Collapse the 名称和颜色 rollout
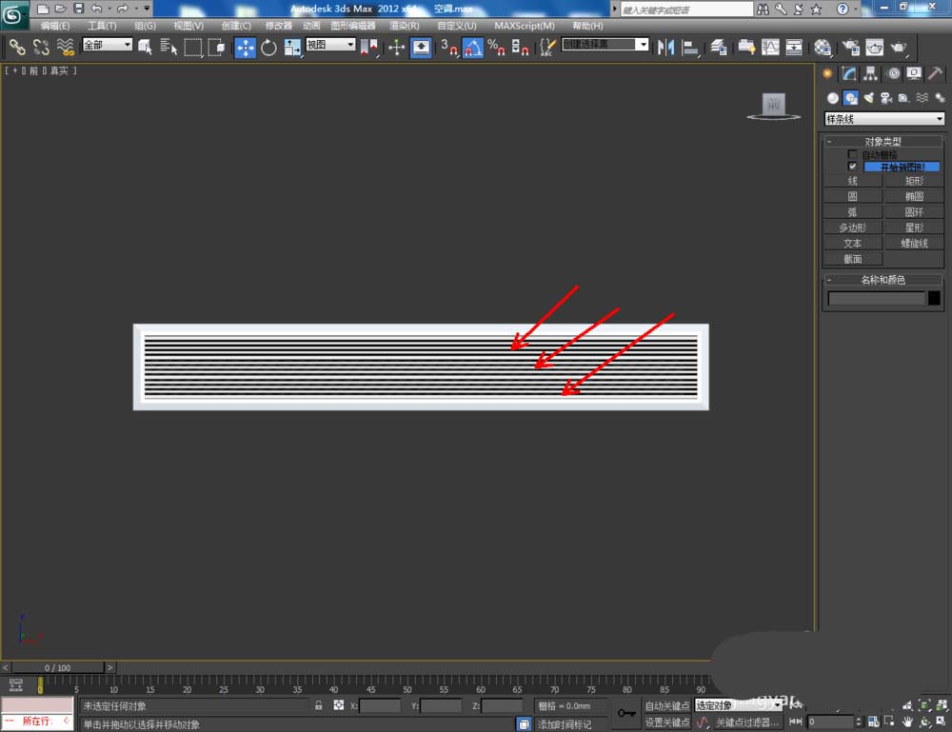 coord(883,280)
